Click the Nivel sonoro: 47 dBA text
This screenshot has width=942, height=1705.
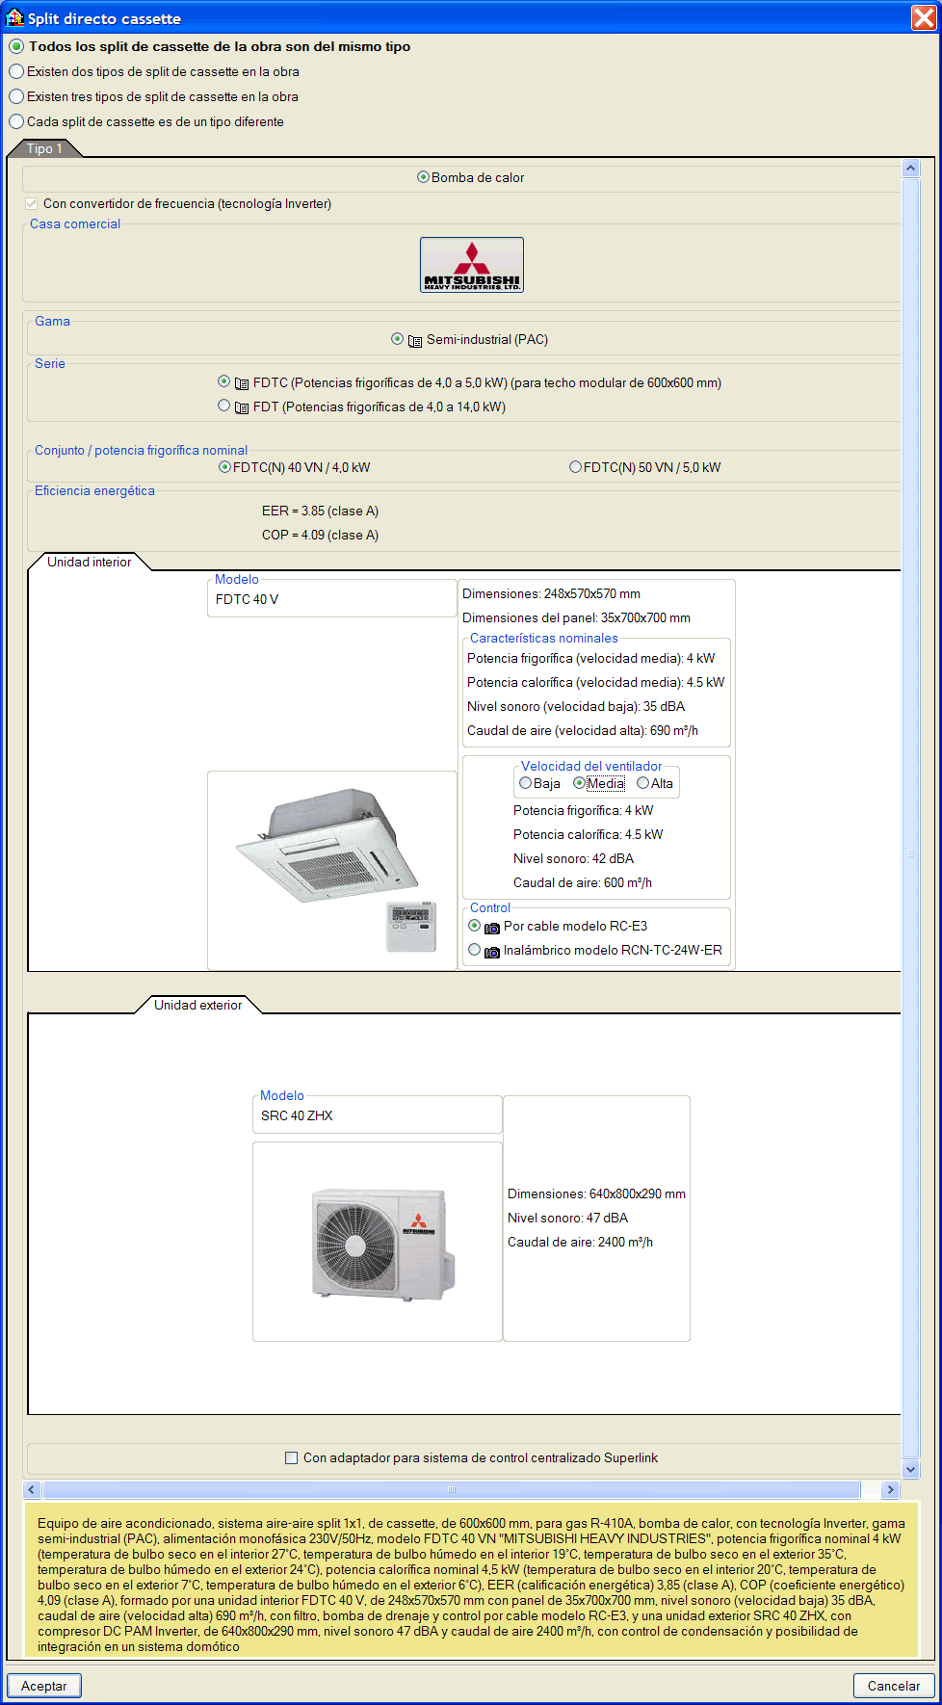coord(567,1219)
